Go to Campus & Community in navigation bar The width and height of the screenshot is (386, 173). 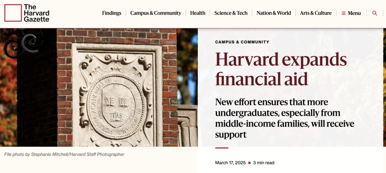click(x=155, y=13)
